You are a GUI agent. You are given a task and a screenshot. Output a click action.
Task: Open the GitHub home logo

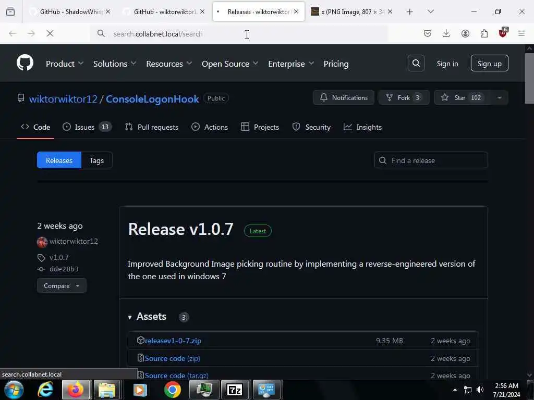tap(25, 63)
